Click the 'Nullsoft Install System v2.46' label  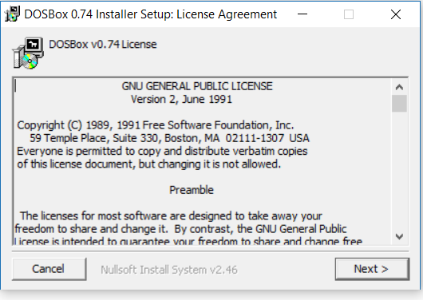[169, 270]
